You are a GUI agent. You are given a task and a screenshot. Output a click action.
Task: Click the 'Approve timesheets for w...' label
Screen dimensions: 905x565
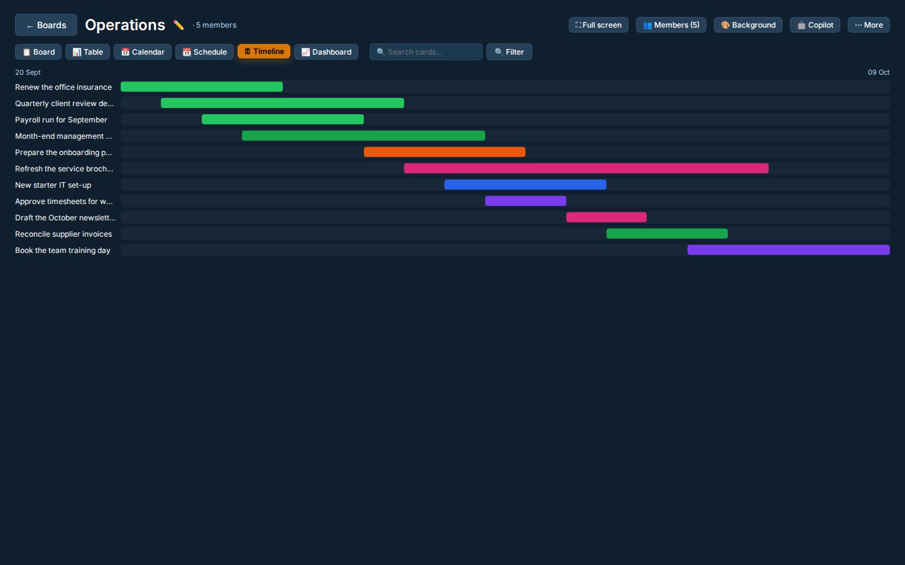click(64, 202)
